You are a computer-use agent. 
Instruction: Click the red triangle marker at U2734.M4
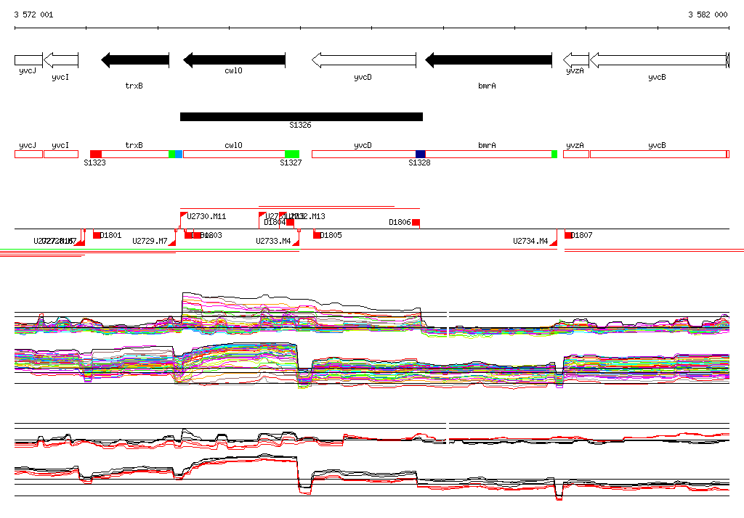tap(553, 242)
